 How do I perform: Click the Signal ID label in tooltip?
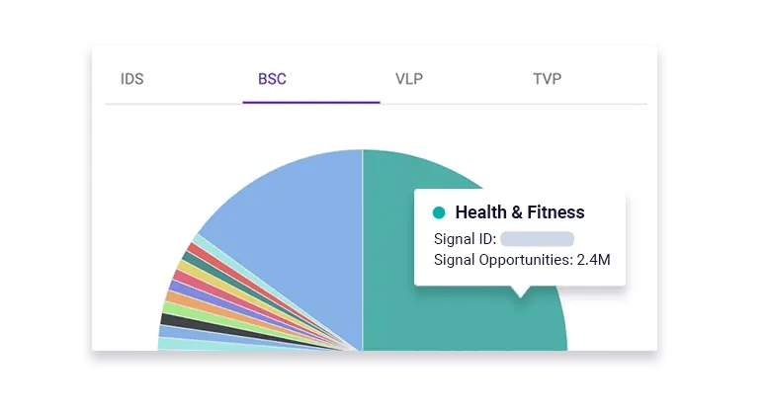coord(465,238)
